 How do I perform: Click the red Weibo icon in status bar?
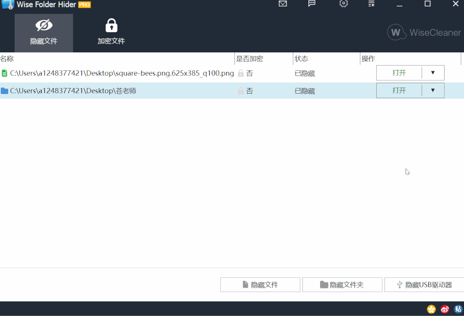pos(445,309)
